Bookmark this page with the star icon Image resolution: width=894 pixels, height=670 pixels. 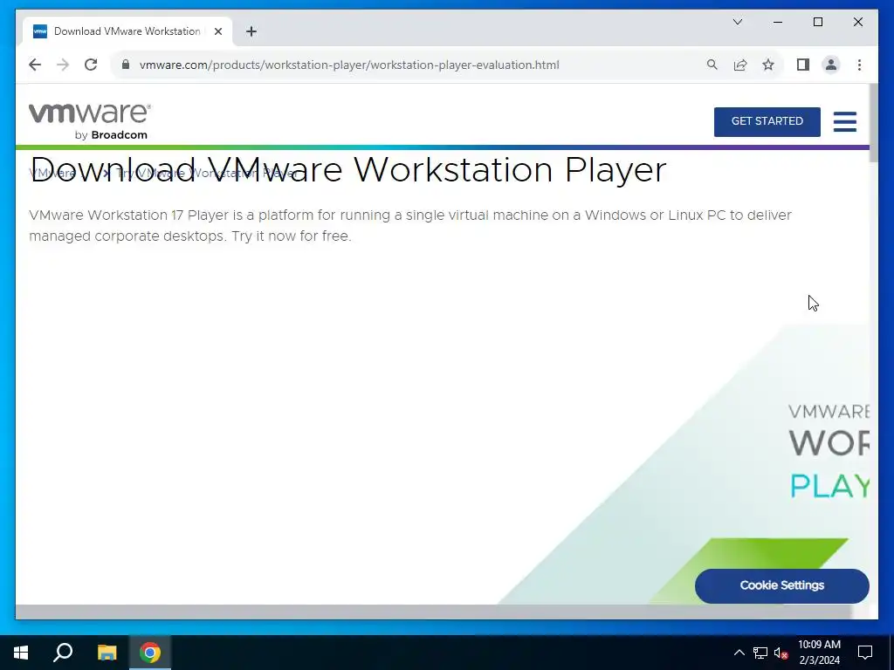tap(768, 65)
